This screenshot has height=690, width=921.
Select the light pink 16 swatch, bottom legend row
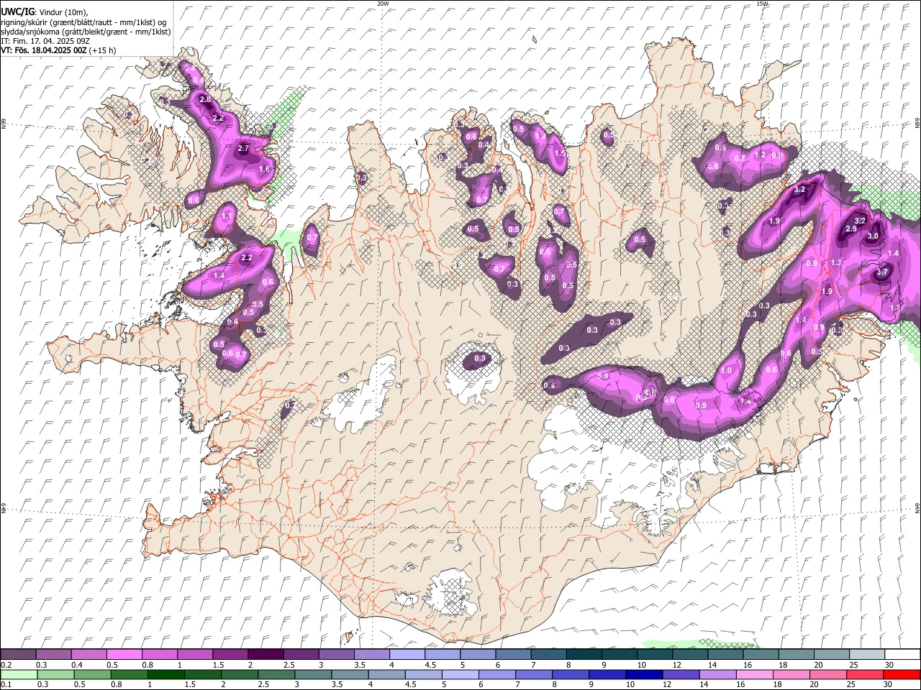pyautogui.click(x=755, y=675)
